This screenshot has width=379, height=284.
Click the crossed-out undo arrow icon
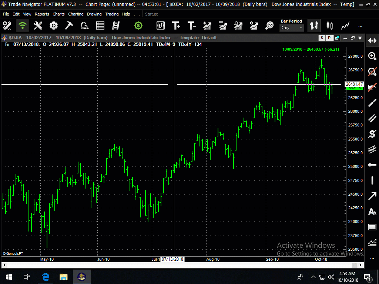tap(372, 87)
